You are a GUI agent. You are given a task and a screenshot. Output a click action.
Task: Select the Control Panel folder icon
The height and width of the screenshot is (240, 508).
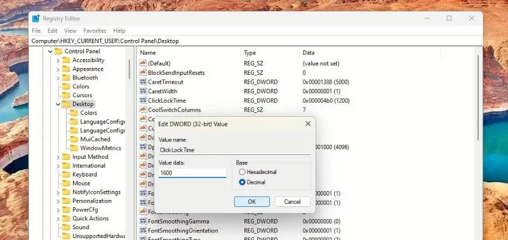point(58,51)
